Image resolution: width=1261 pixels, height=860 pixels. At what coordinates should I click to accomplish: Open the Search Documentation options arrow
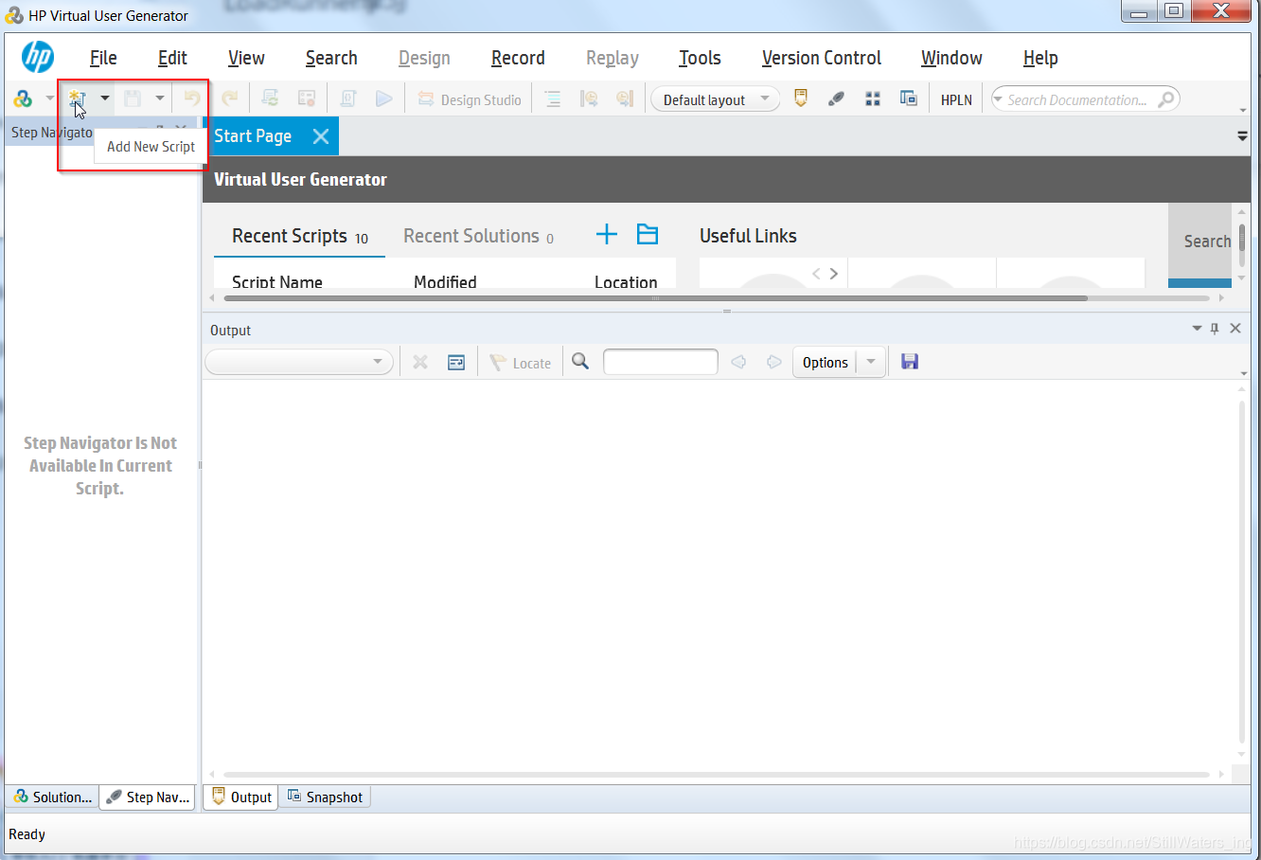[998, 99]
